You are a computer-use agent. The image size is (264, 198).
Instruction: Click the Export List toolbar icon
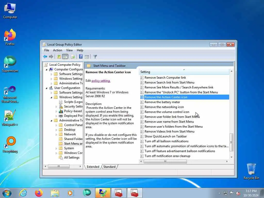[x=73, y=57]
